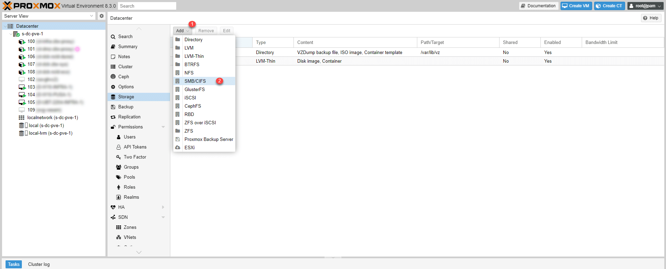
Task: Click the Two Factor key icon
Action: point(119,157)
